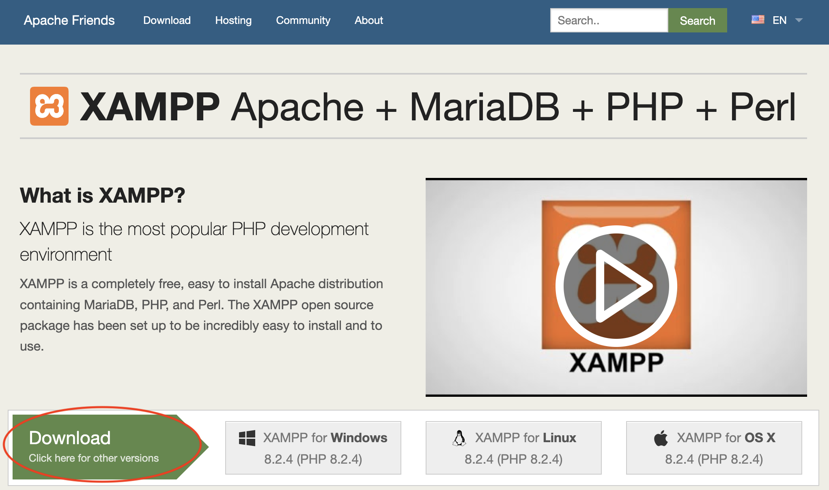Open the Download menu item
Viewport: 829px width, 490px height.
pos(167,20)
